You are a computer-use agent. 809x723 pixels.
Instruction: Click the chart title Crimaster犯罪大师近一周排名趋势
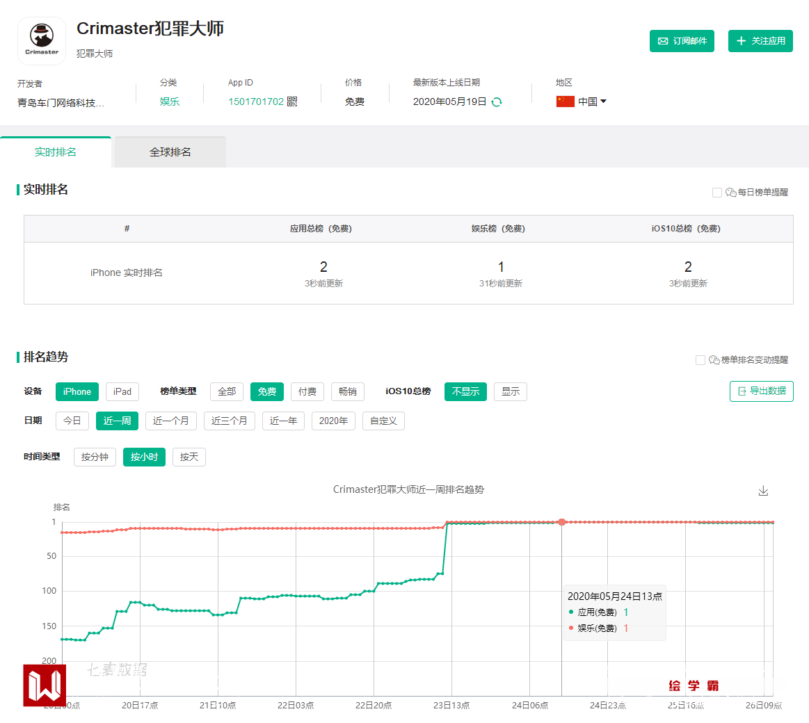click(408, 489)
